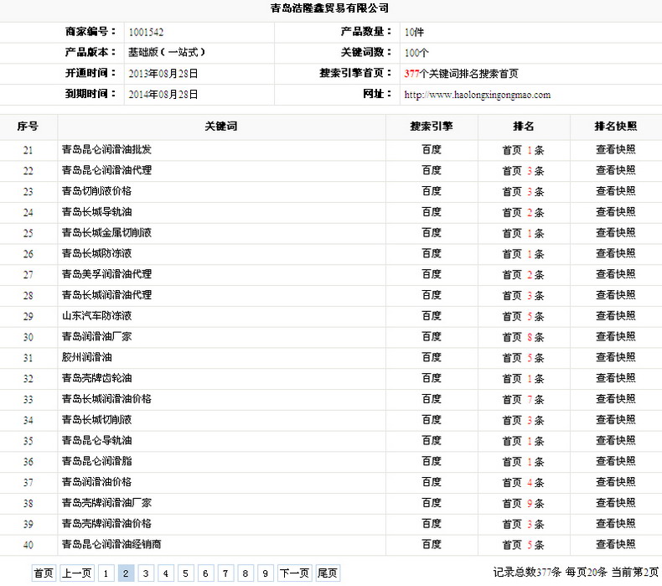The height and width of the screenshot is (586, 662).
Task: Open 查看快照 for 青岛昆仑导轨油
Action: (616, 441)
